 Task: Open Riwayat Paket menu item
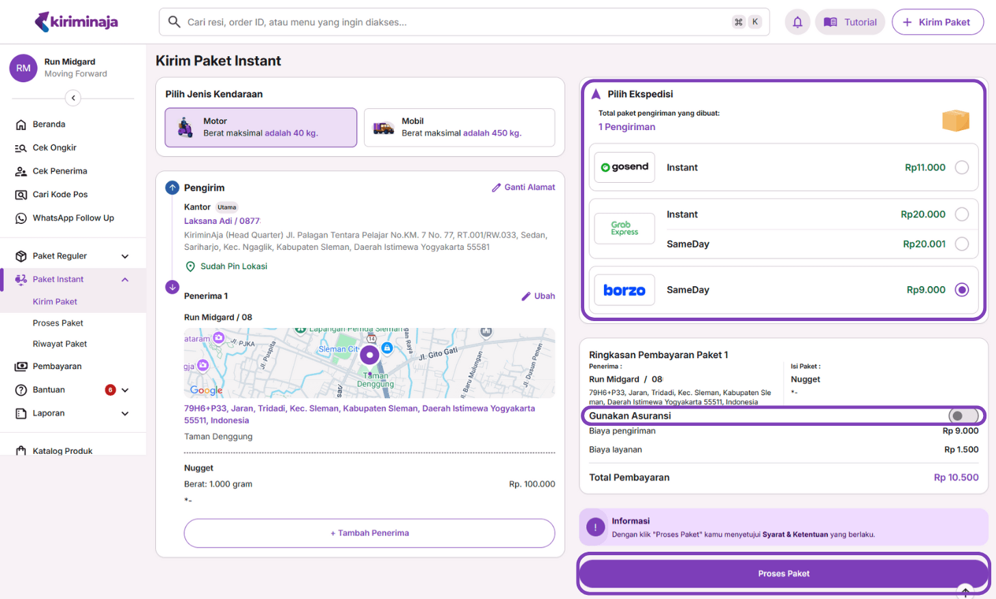(x=60, y=344)
